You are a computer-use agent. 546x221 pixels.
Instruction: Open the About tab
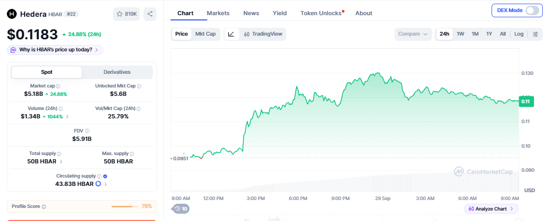(x=364, y=13)
